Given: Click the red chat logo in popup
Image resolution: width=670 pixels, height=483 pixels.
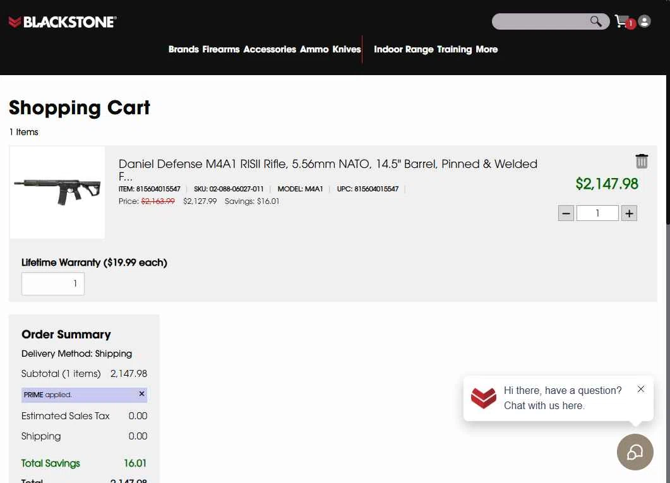Looking at the screenshot, I should click(x=483, y=398).
